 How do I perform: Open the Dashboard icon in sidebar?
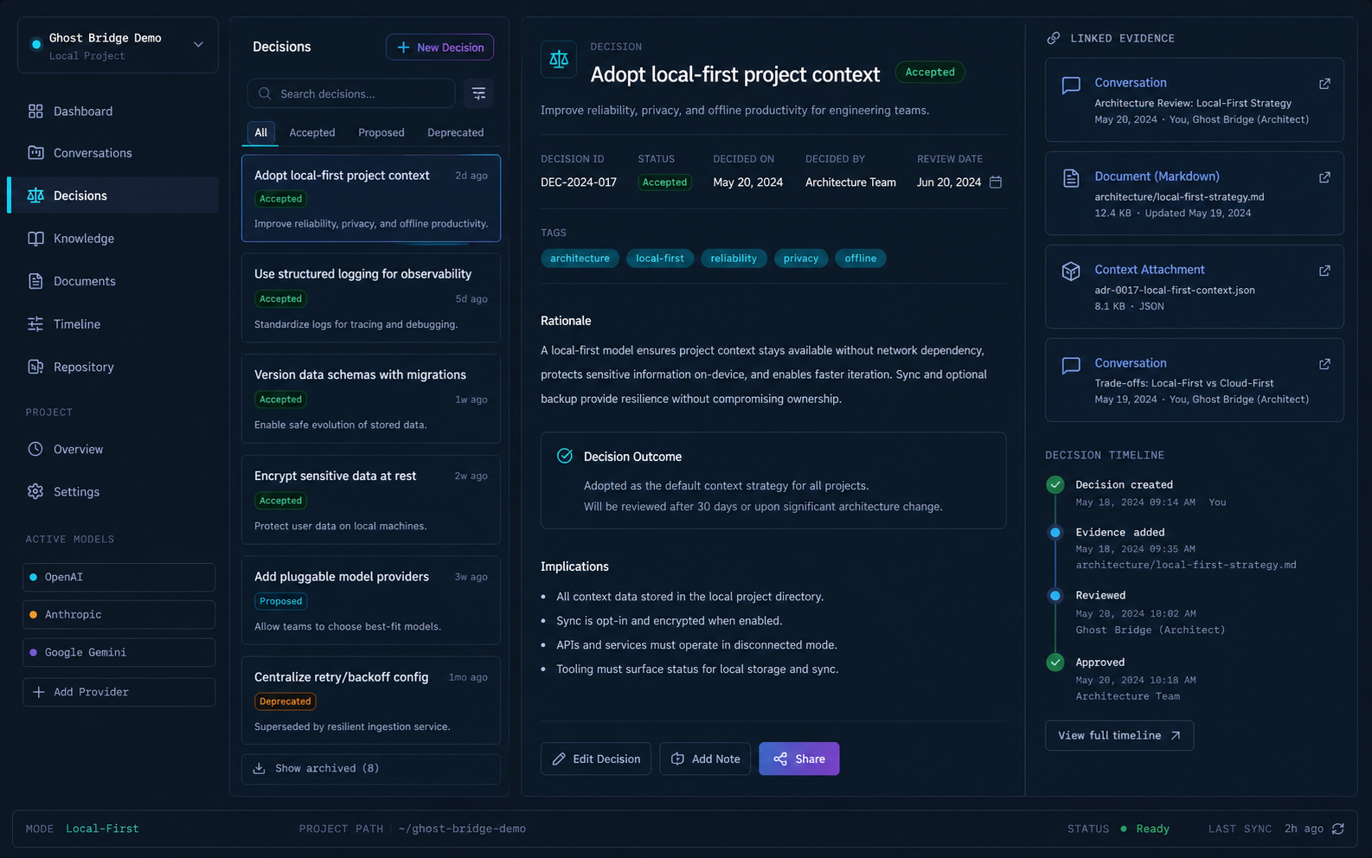pos(35,112)
